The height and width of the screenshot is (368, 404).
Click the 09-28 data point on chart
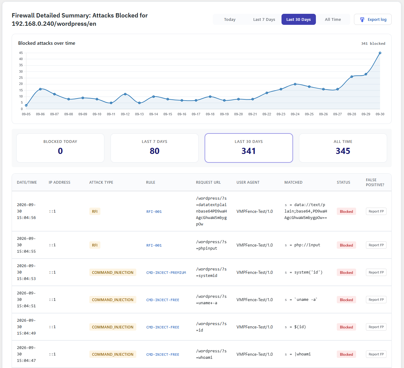[x=352, y=77]
